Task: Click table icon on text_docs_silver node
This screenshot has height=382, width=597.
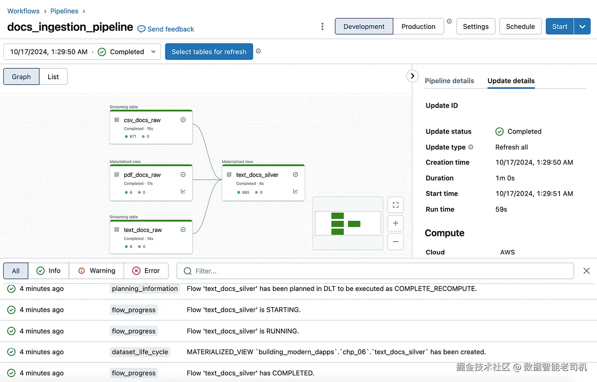Action: (x=229, y=175)
